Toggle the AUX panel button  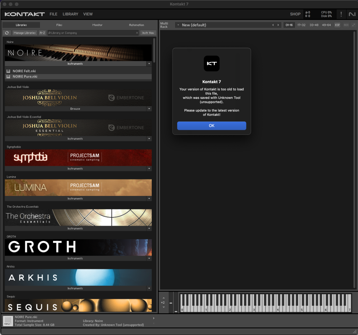346,25
